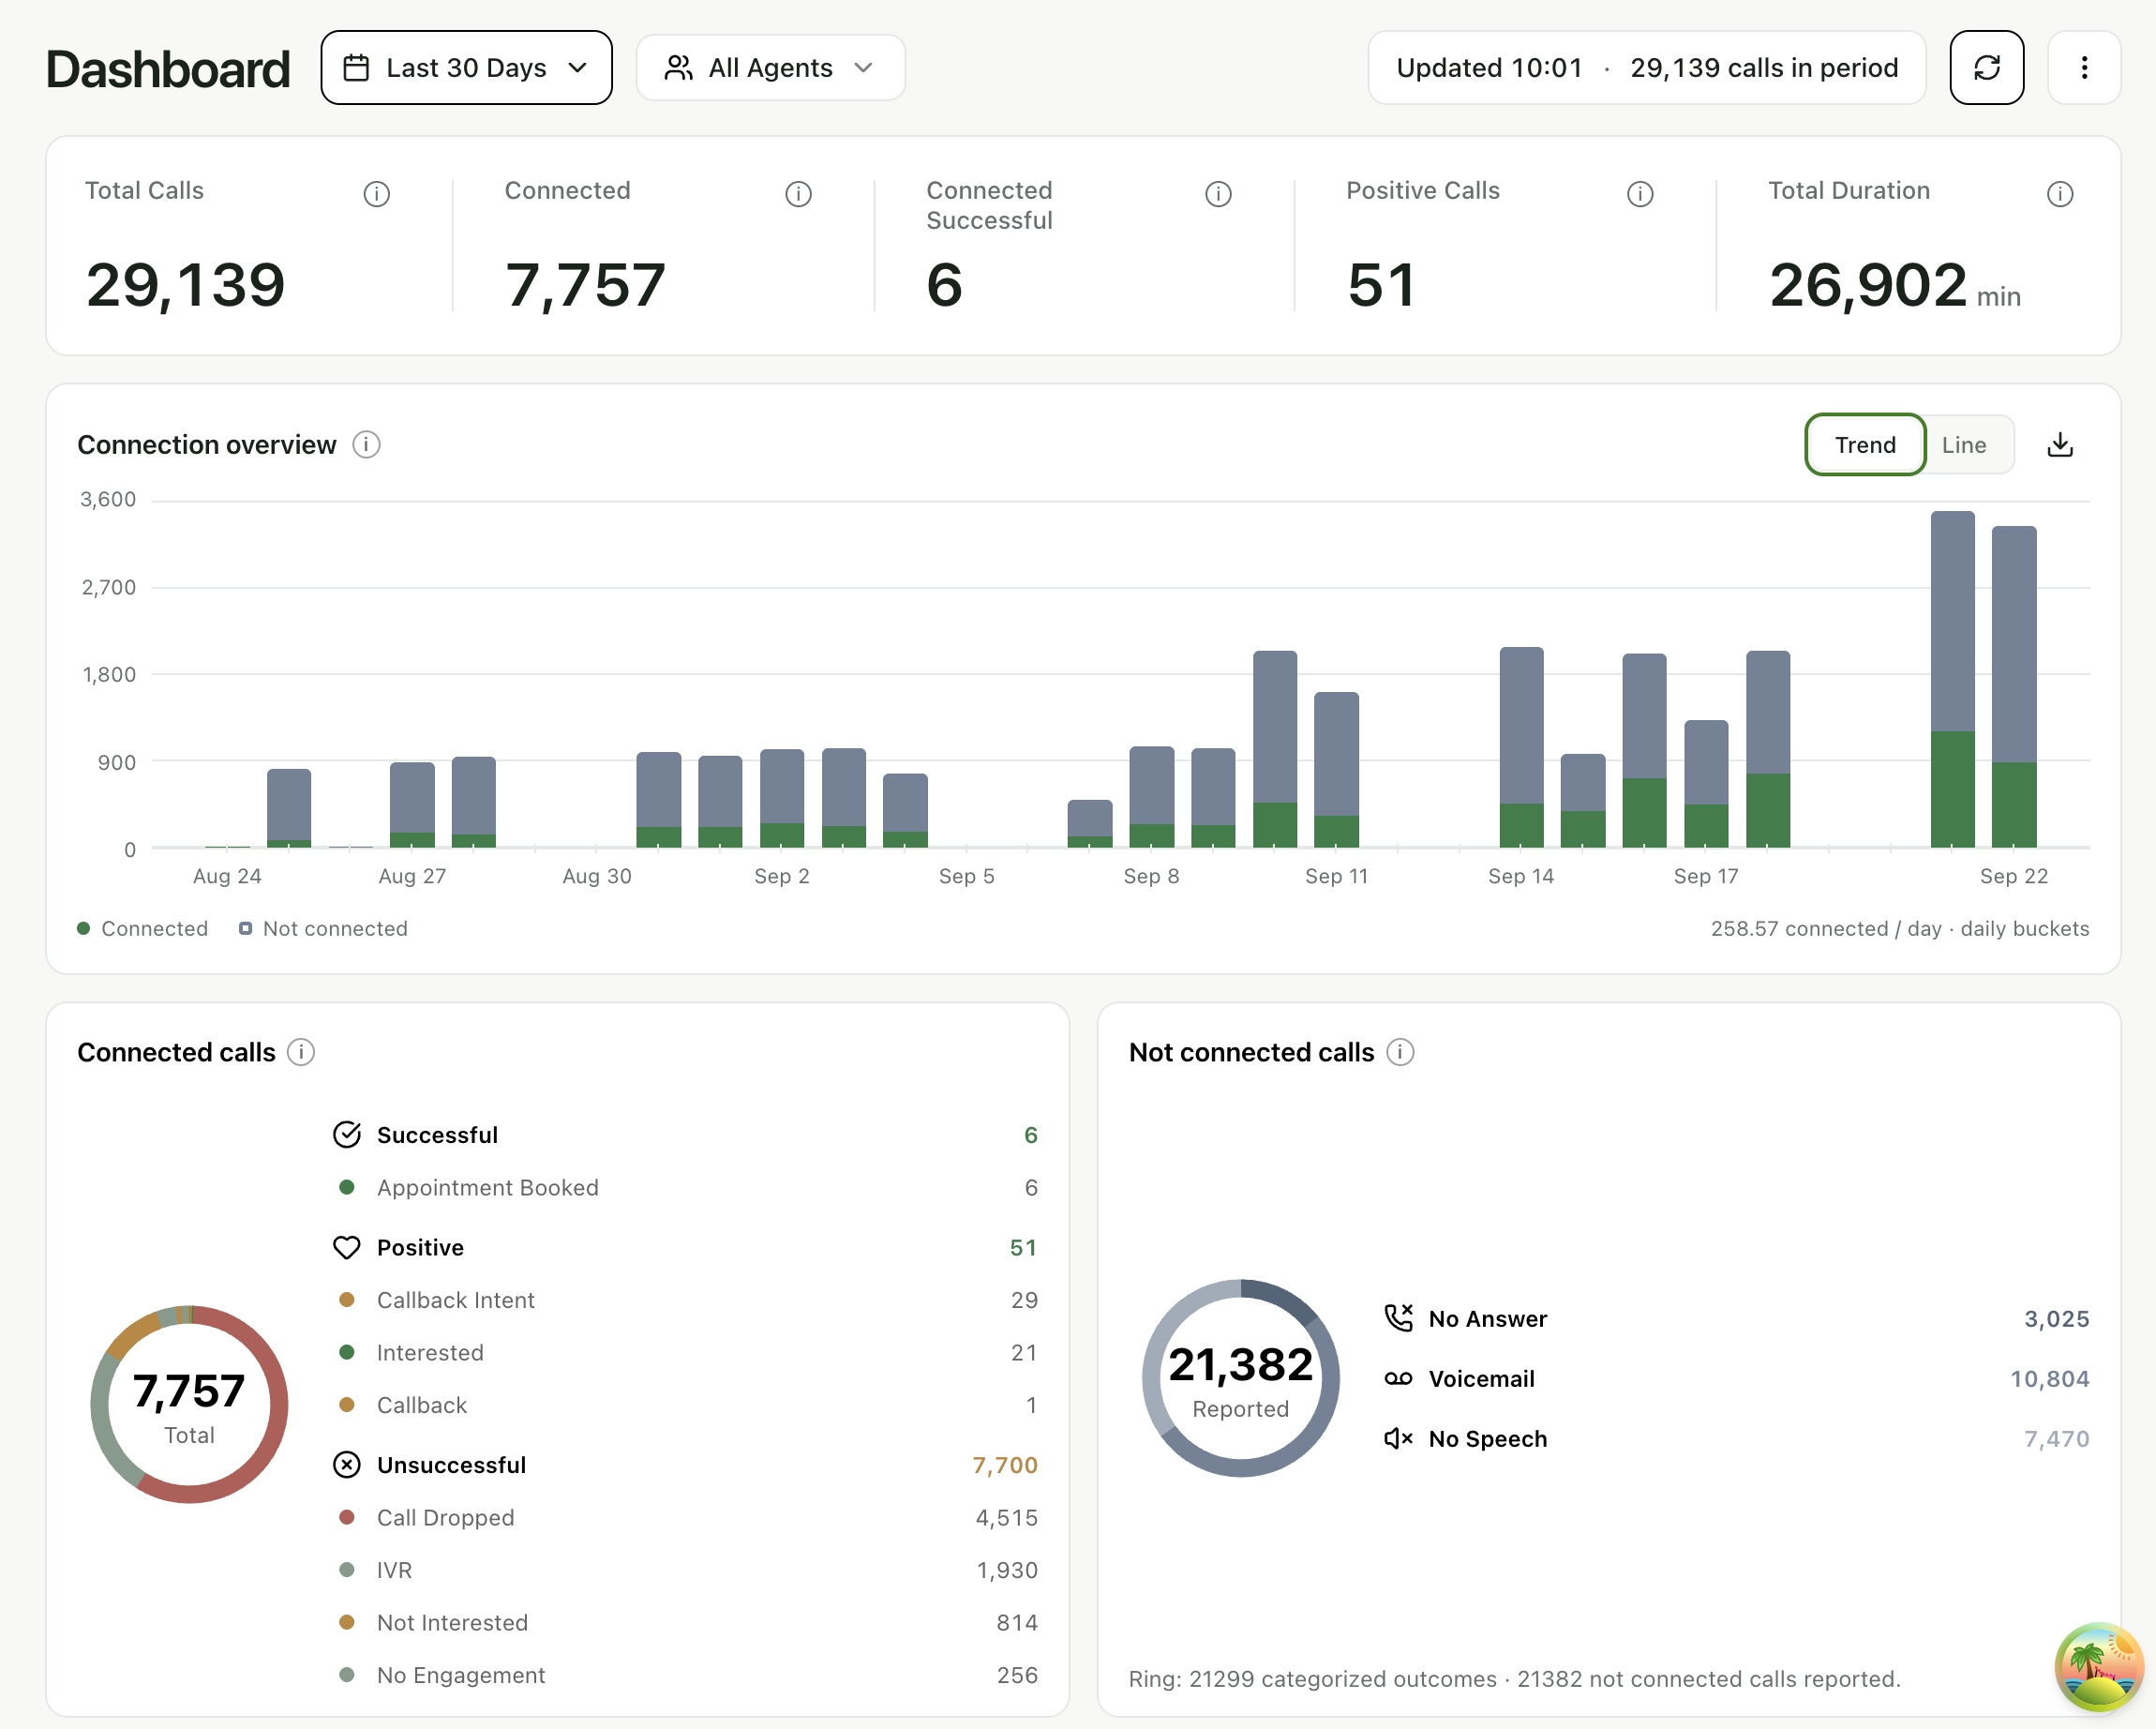The height and width of the screenshot is (1729, 2156).
Task: Click the Total Duration info icon
Action: click(x=2059, y=194)
